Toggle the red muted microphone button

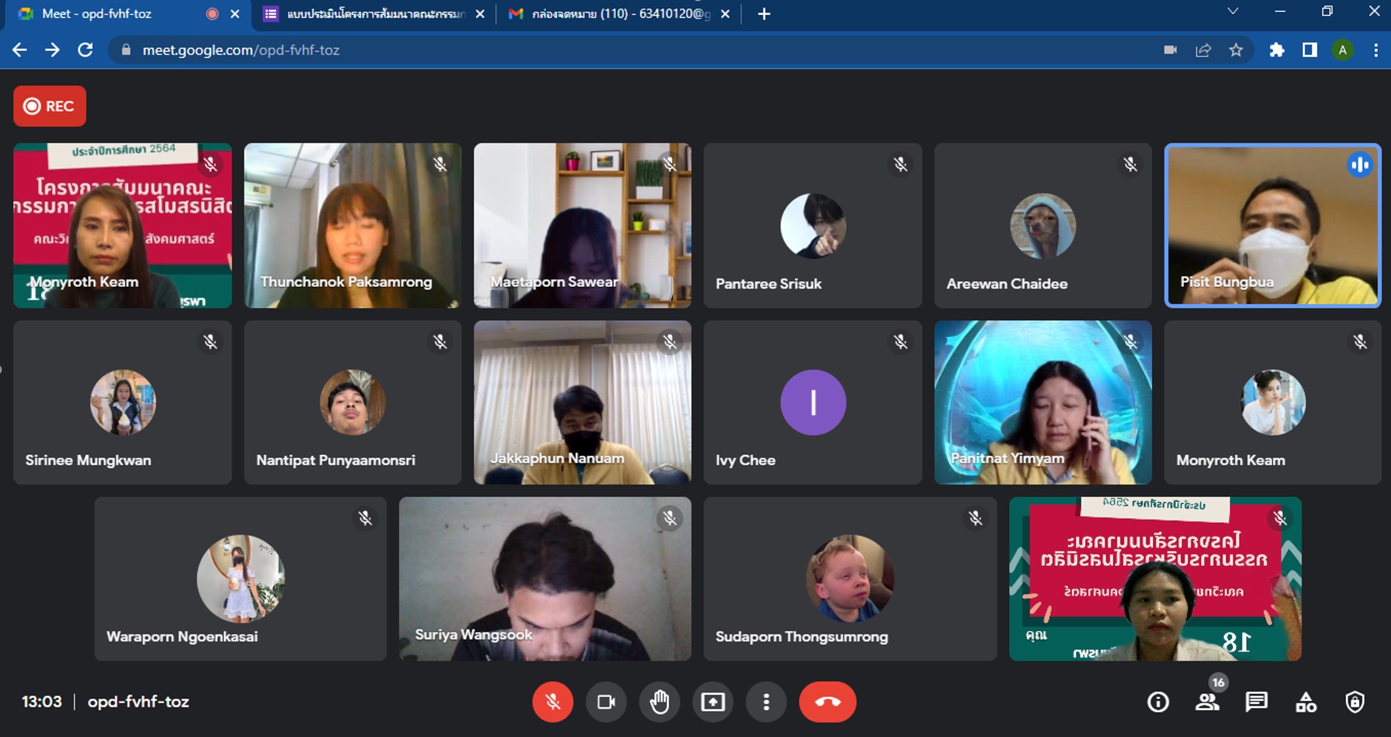pyautogui.click(x=552, y=702)
